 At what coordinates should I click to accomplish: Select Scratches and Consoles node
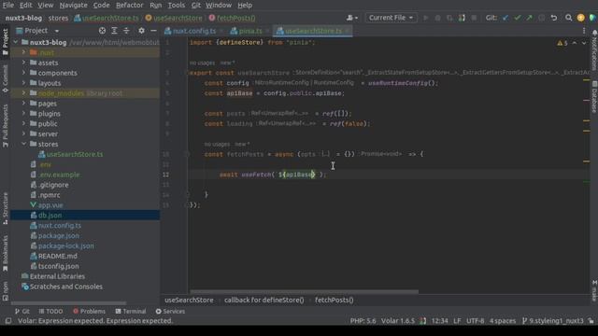65,287
